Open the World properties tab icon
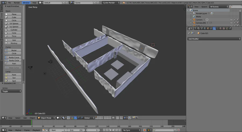Screen dimensions: 242x132 tap(205, 28)
